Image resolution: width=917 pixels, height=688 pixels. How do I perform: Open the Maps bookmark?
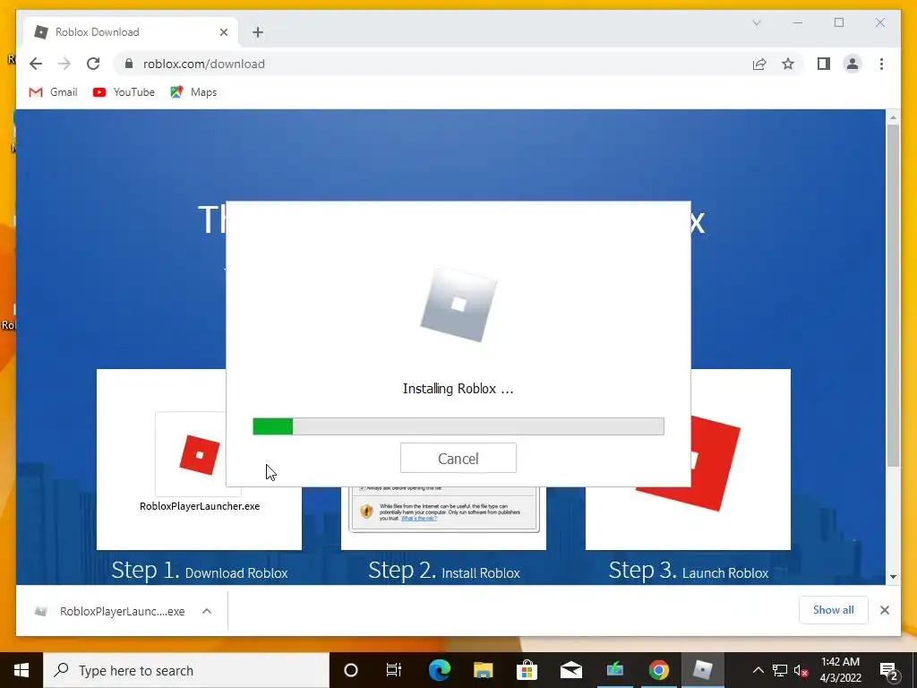[193, 92]
